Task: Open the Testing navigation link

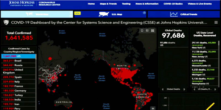Action: pos(126,4)
